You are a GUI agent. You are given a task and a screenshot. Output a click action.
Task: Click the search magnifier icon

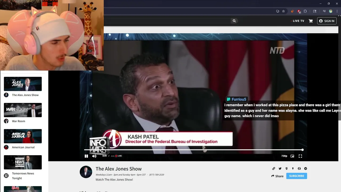[234, 21]
